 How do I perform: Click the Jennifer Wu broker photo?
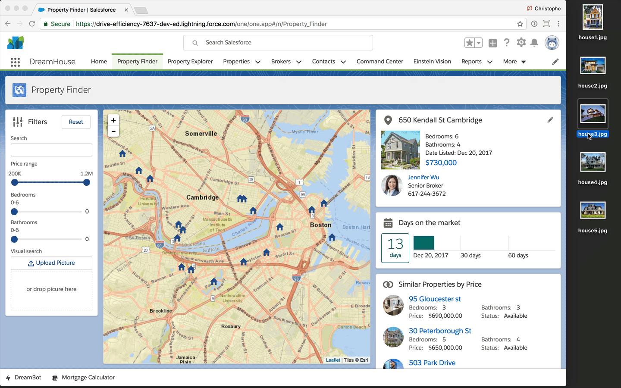392,185
